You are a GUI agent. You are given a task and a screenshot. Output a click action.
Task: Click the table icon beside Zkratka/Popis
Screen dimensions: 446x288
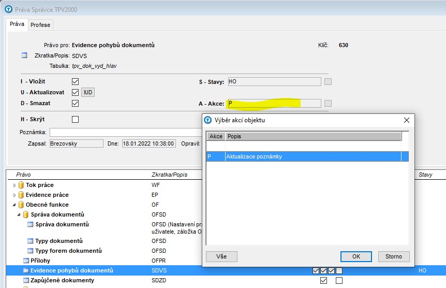point(24,55)
